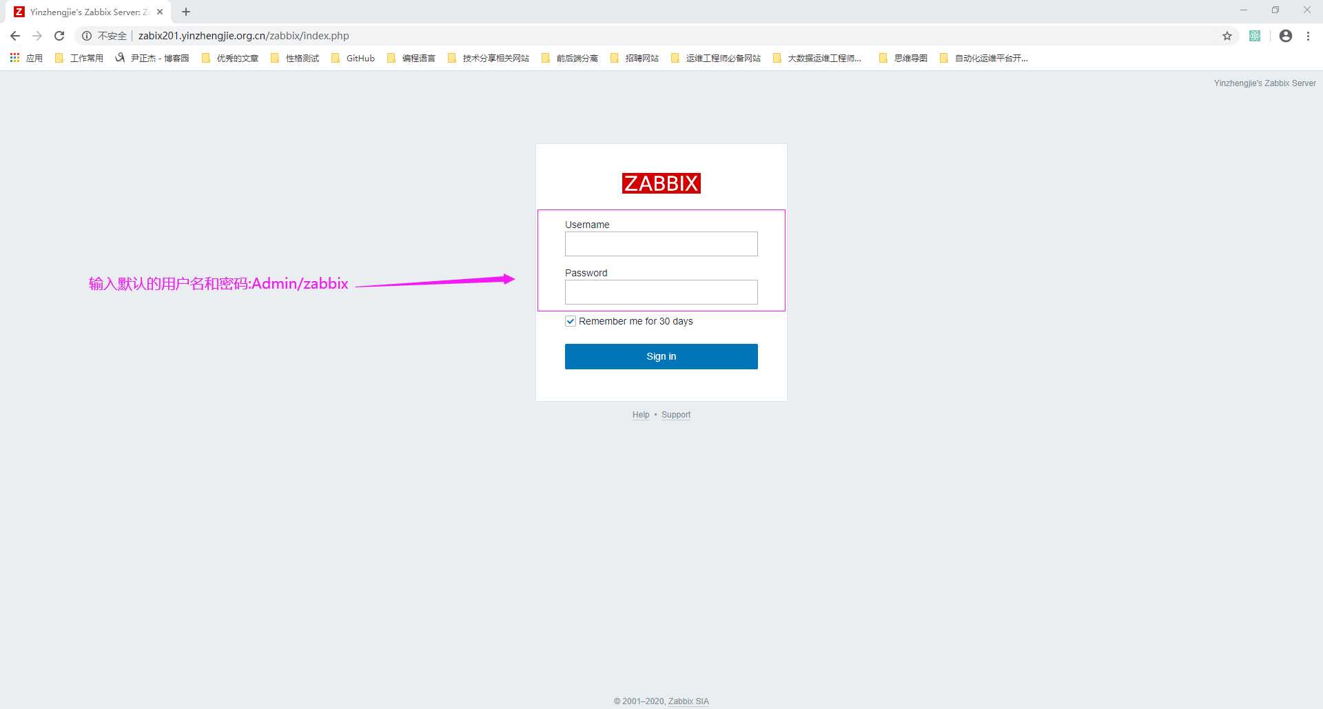Open the 性格测试 bookmark folder
The width and height of the screenshot is (1323, 709).
pos(295,58)
